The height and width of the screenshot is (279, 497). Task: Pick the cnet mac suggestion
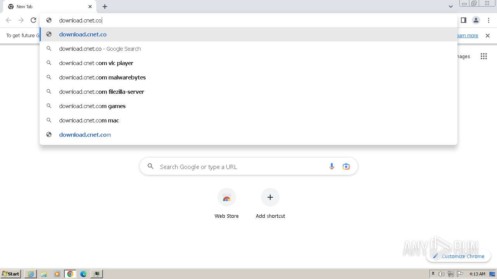[x=248, y=121]
